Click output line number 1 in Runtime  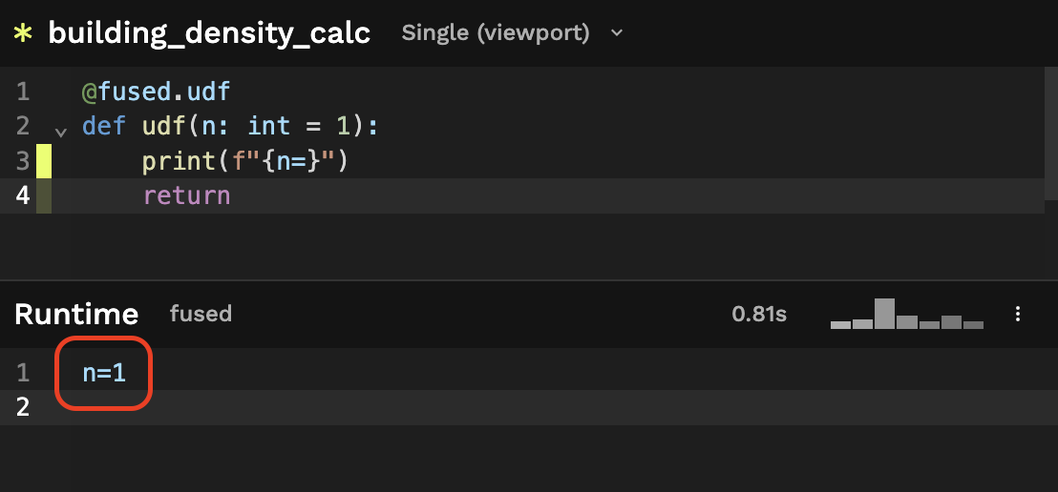pyautogui.click(x=23, y=373)
